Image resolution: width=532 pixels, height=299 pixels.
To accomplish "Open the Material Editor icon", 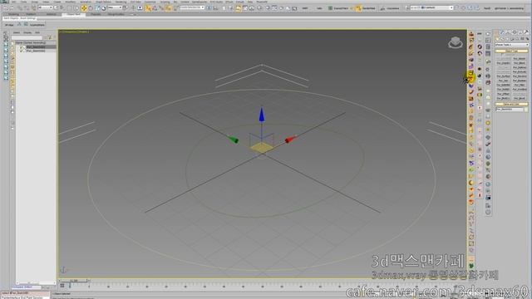I will pos(259,7).
